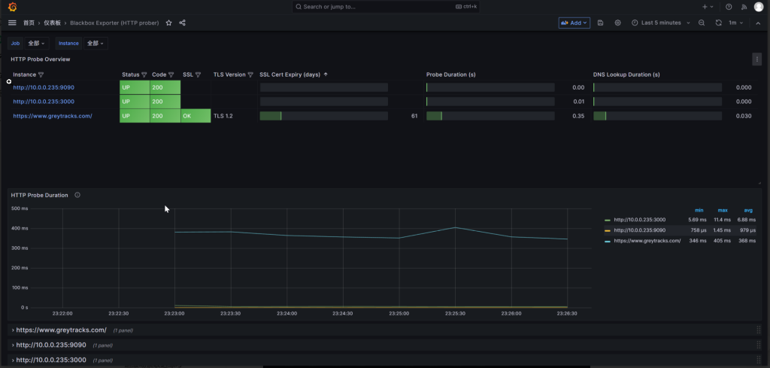Go to 仪表板 in the breadcrumb
The image size is (770, 368).
click(53, 23)
